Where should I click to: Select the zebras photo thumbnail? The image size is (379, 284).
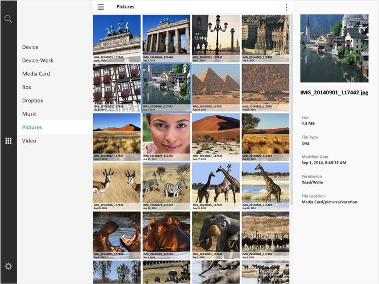[x=166, y=186]
